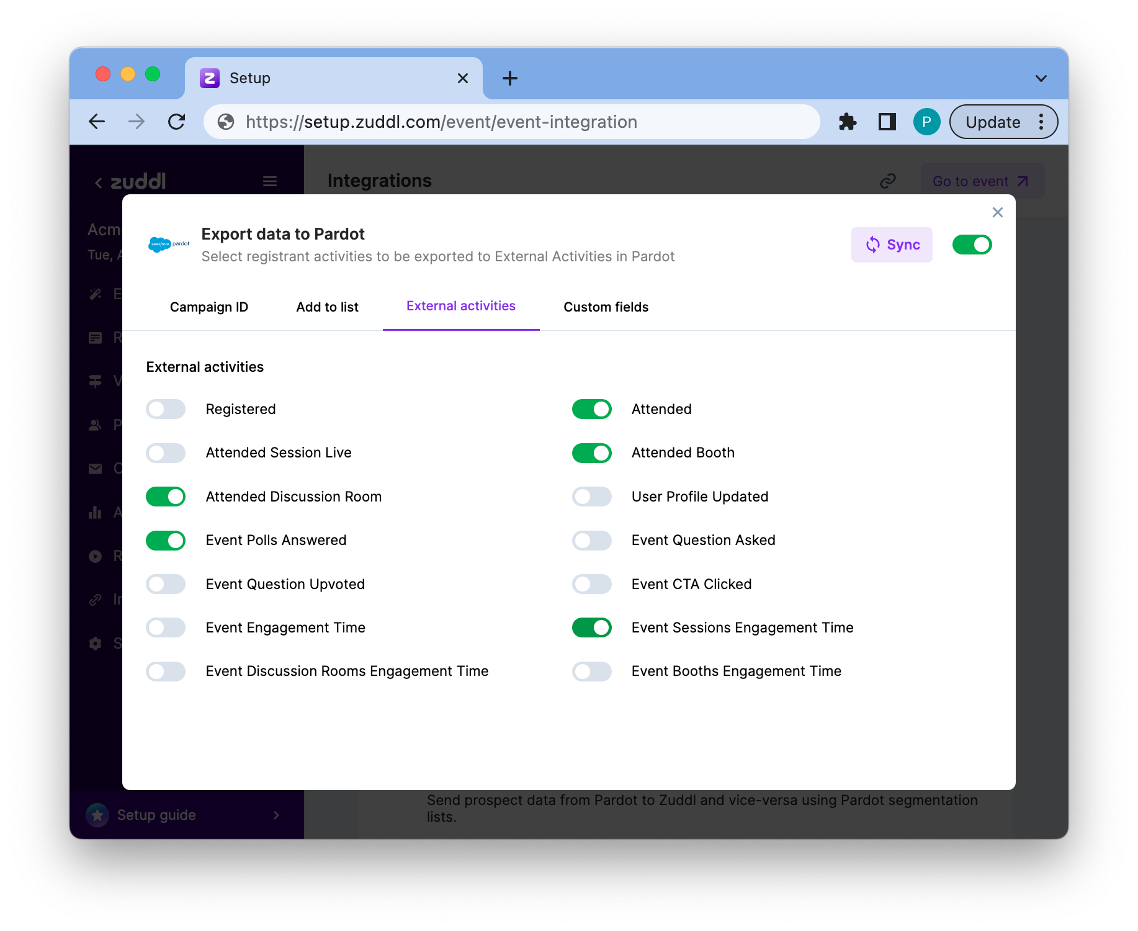The width and height of the screenshot is (1138, 931).
Task: Open the Chrome profile avatar P
Action: click(926, 122)
